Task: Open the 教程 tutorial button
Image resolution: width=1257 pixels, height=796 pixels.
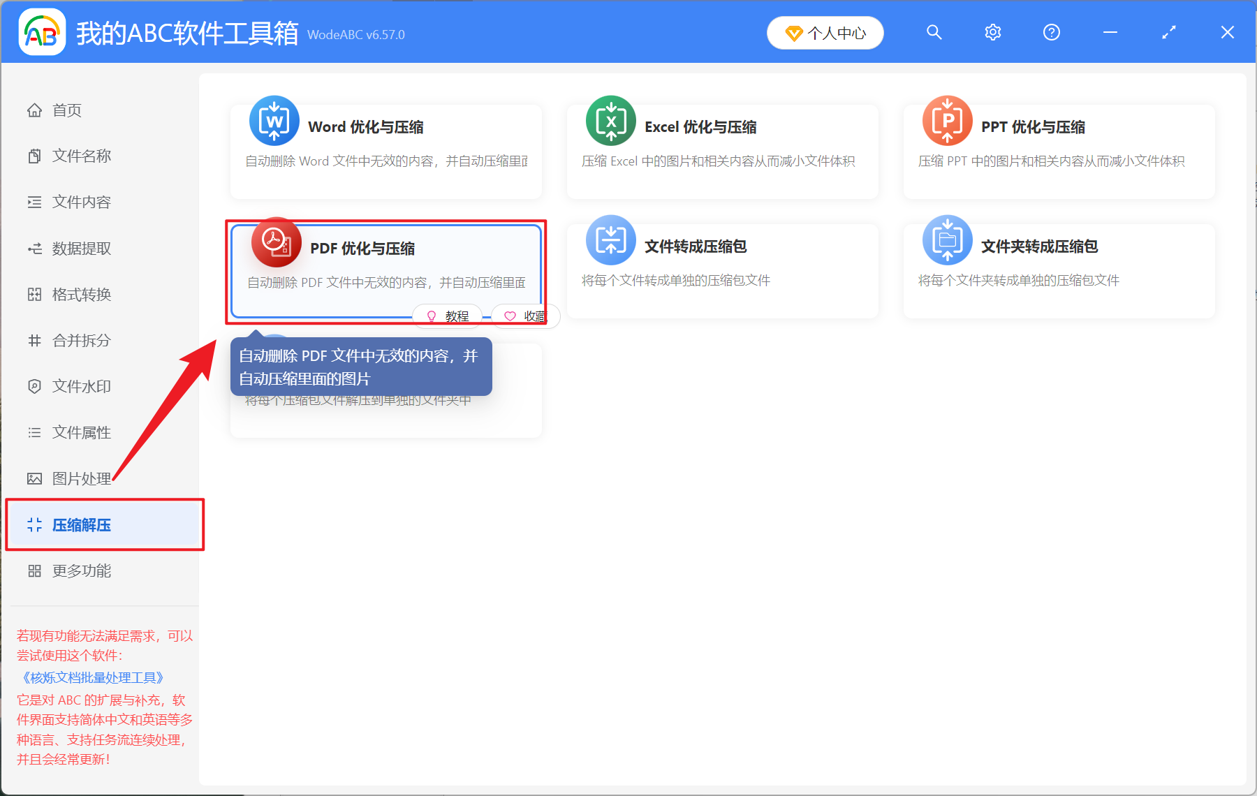Action: [448, 316]
